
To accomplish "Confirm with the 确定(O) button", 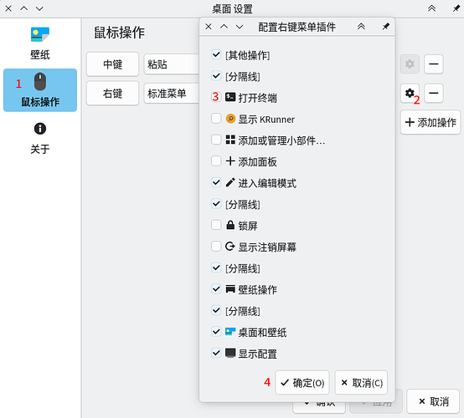I will 302,383.
